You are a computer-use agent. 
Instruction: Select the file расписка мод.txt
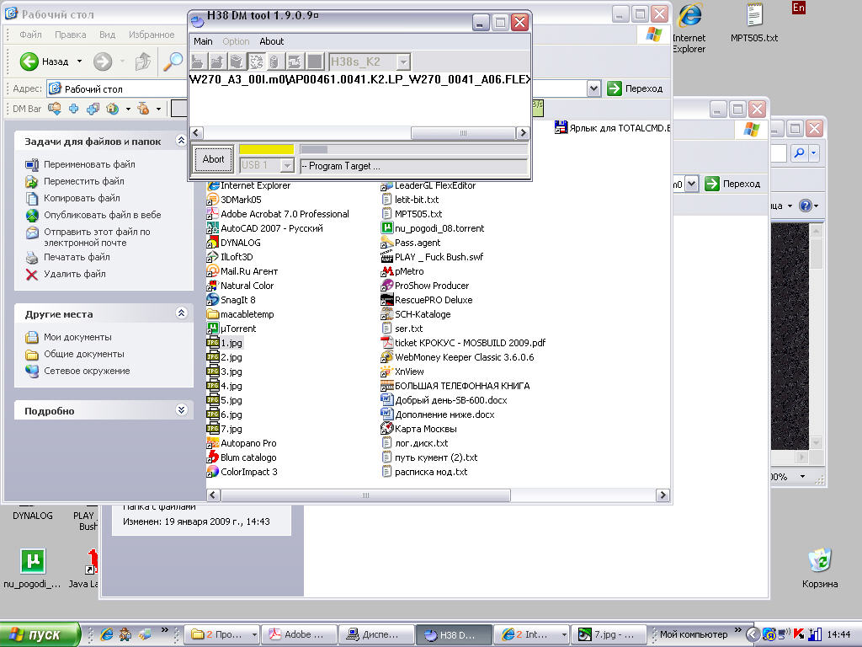(431, 472)
